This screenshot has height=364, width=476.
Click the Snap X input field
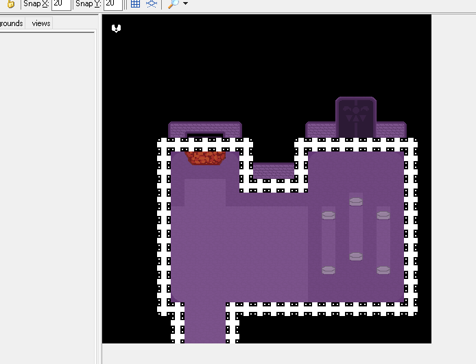click(61, 4)
